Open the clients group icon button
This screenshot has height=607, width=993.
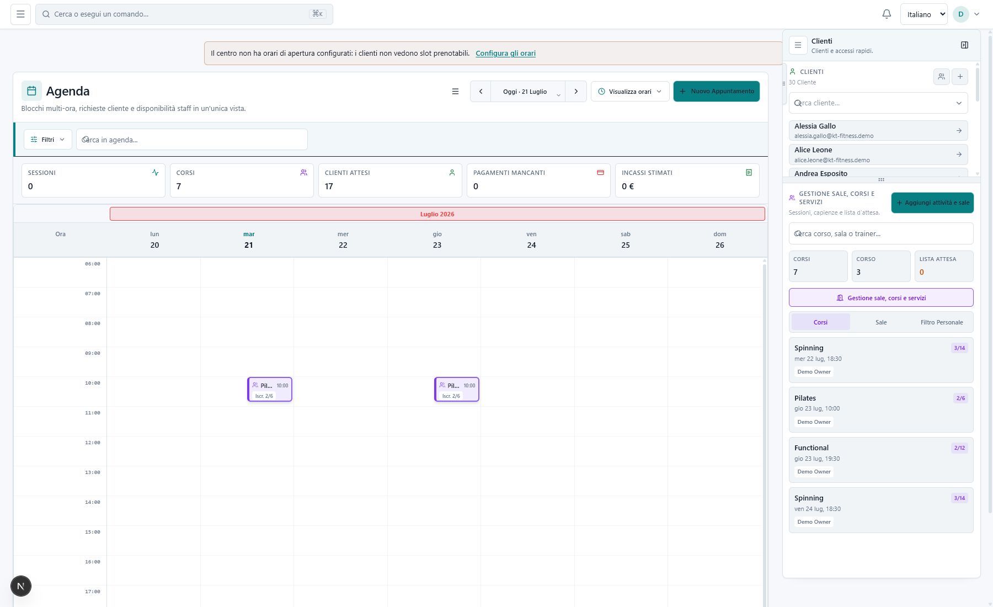[941, 77]
